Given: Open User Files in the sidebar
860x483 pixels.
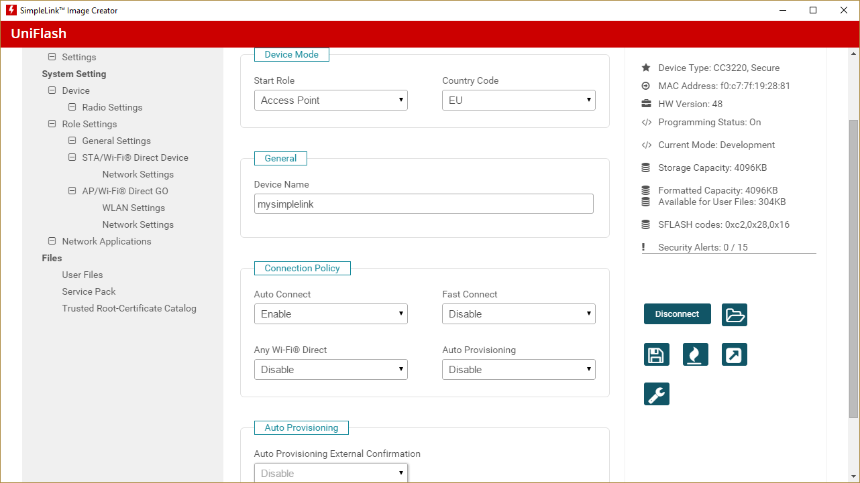Looking at the screenshot, I should click(x=83, y=275).
